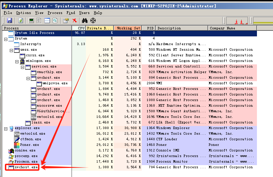
Task: Collapse the smss.exe tree node
Action: point(11,51)
